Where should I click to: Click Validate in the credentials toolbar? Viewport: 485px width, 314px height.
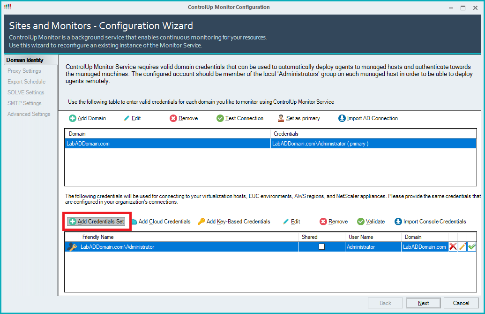pos(371,222)
